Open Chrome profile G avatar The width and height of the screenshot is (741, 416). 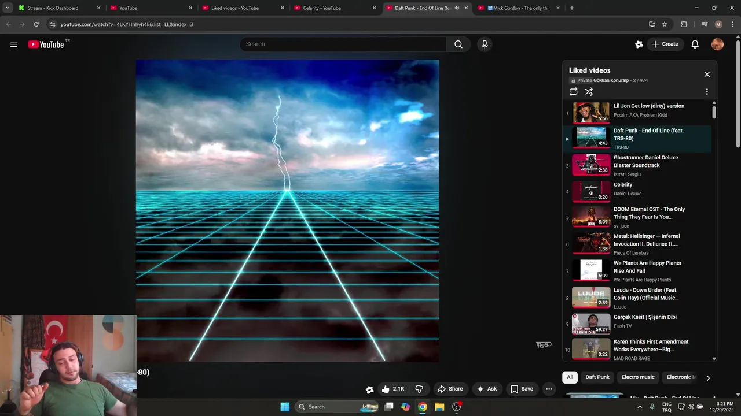click(718, 24)
